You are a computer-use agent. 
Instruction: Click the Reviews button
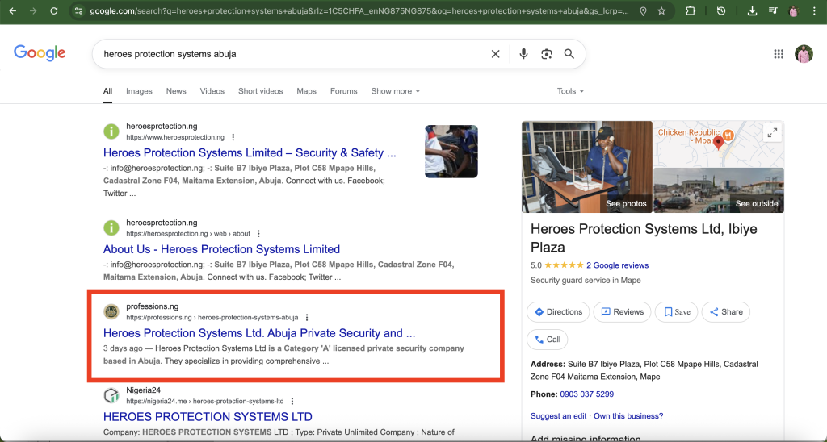(623, 312)
